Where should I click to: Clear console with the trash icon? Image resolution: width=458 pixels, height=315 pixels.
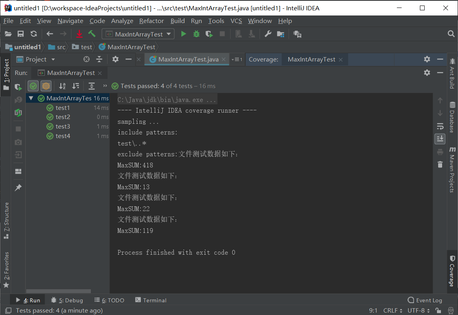pos(440,165)
